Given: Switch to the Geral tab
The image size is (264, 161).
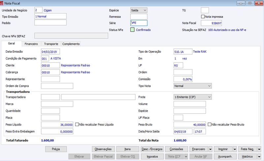Looking at the screenshot, I should [12, 43].
